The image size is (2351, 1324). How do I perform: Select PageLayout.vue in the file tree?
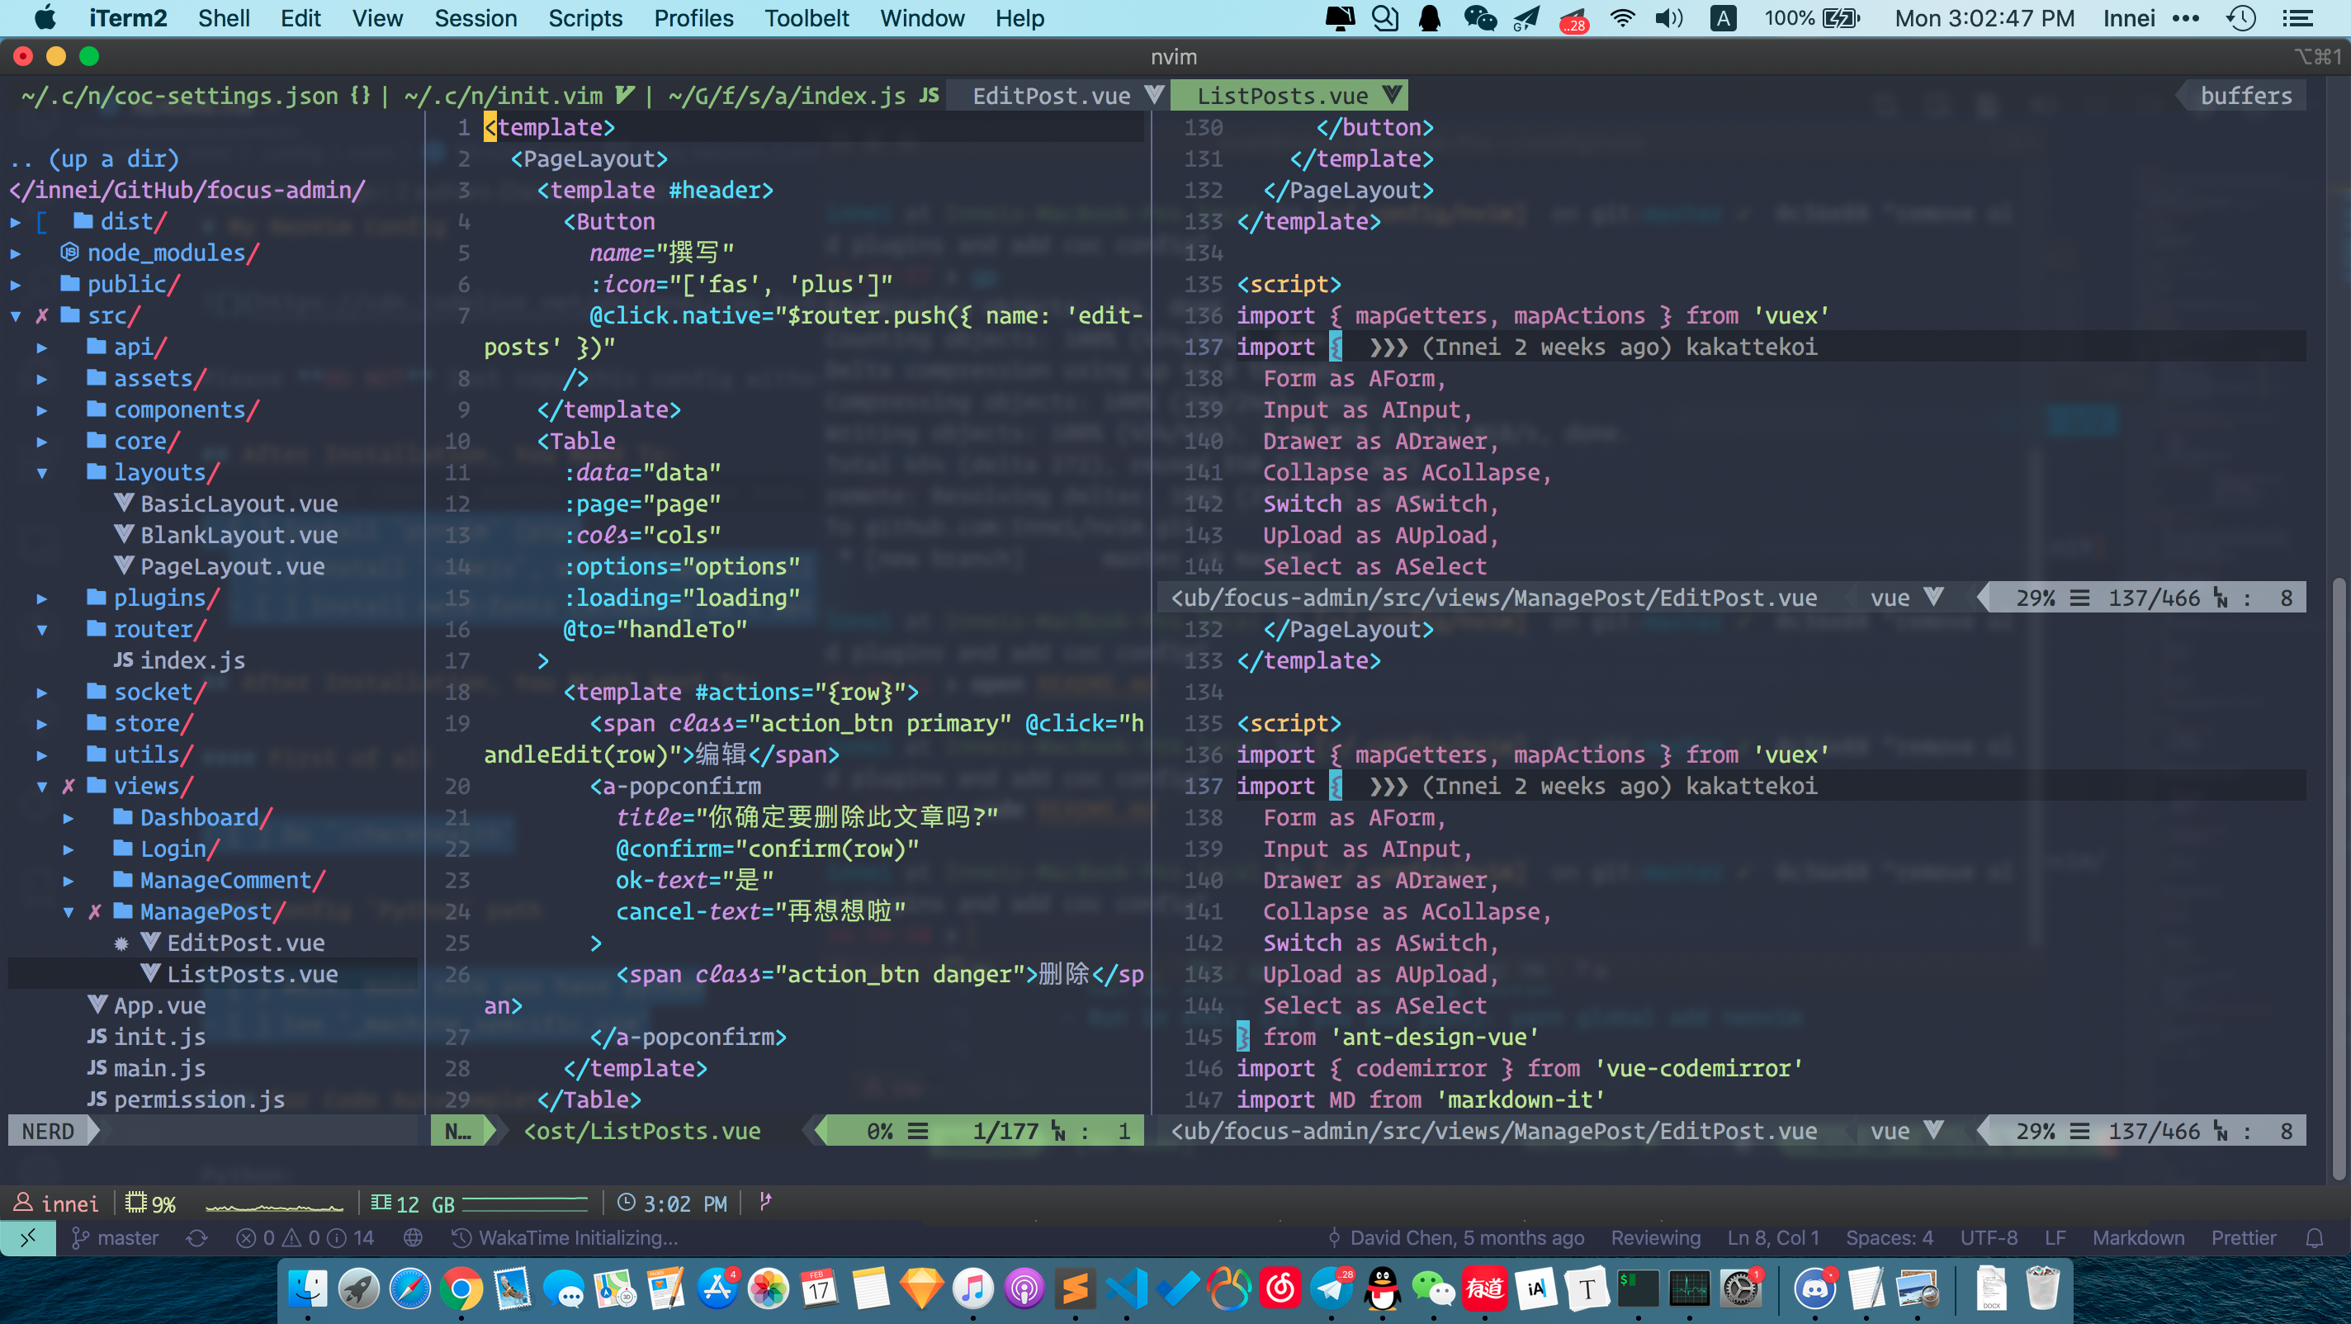[x=232, y=566]
